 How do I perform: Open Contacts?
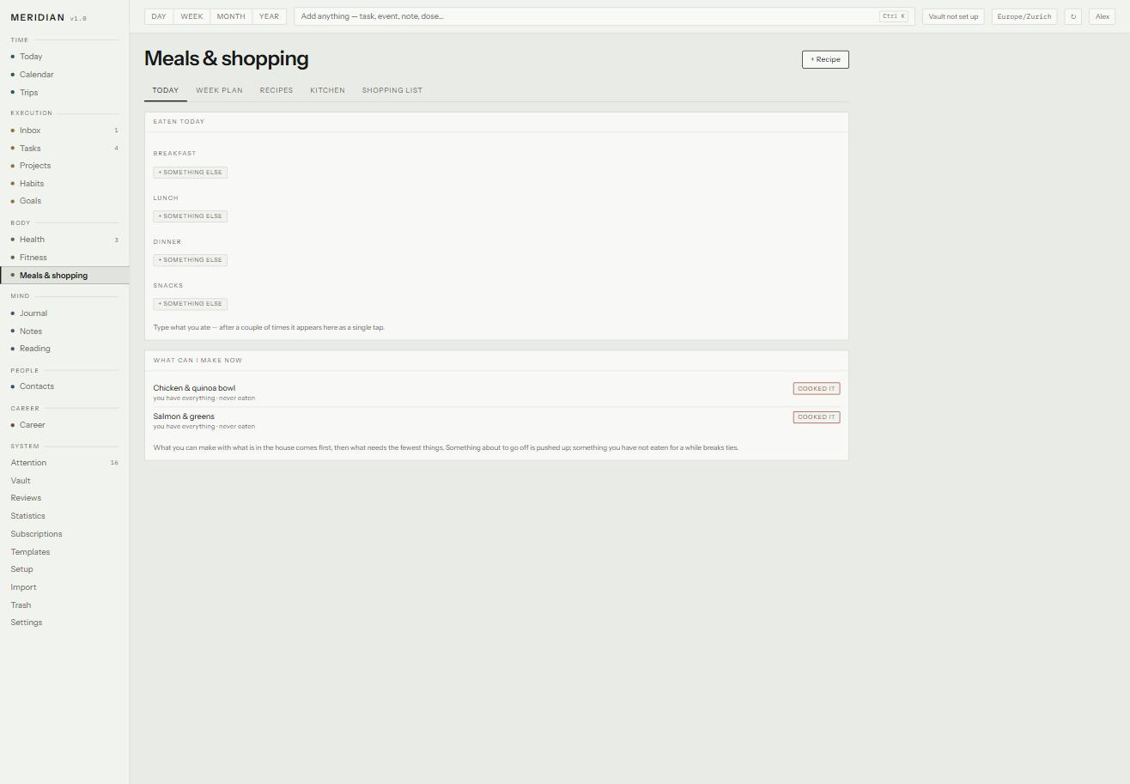pyautogui.click(x=64, y=386)
